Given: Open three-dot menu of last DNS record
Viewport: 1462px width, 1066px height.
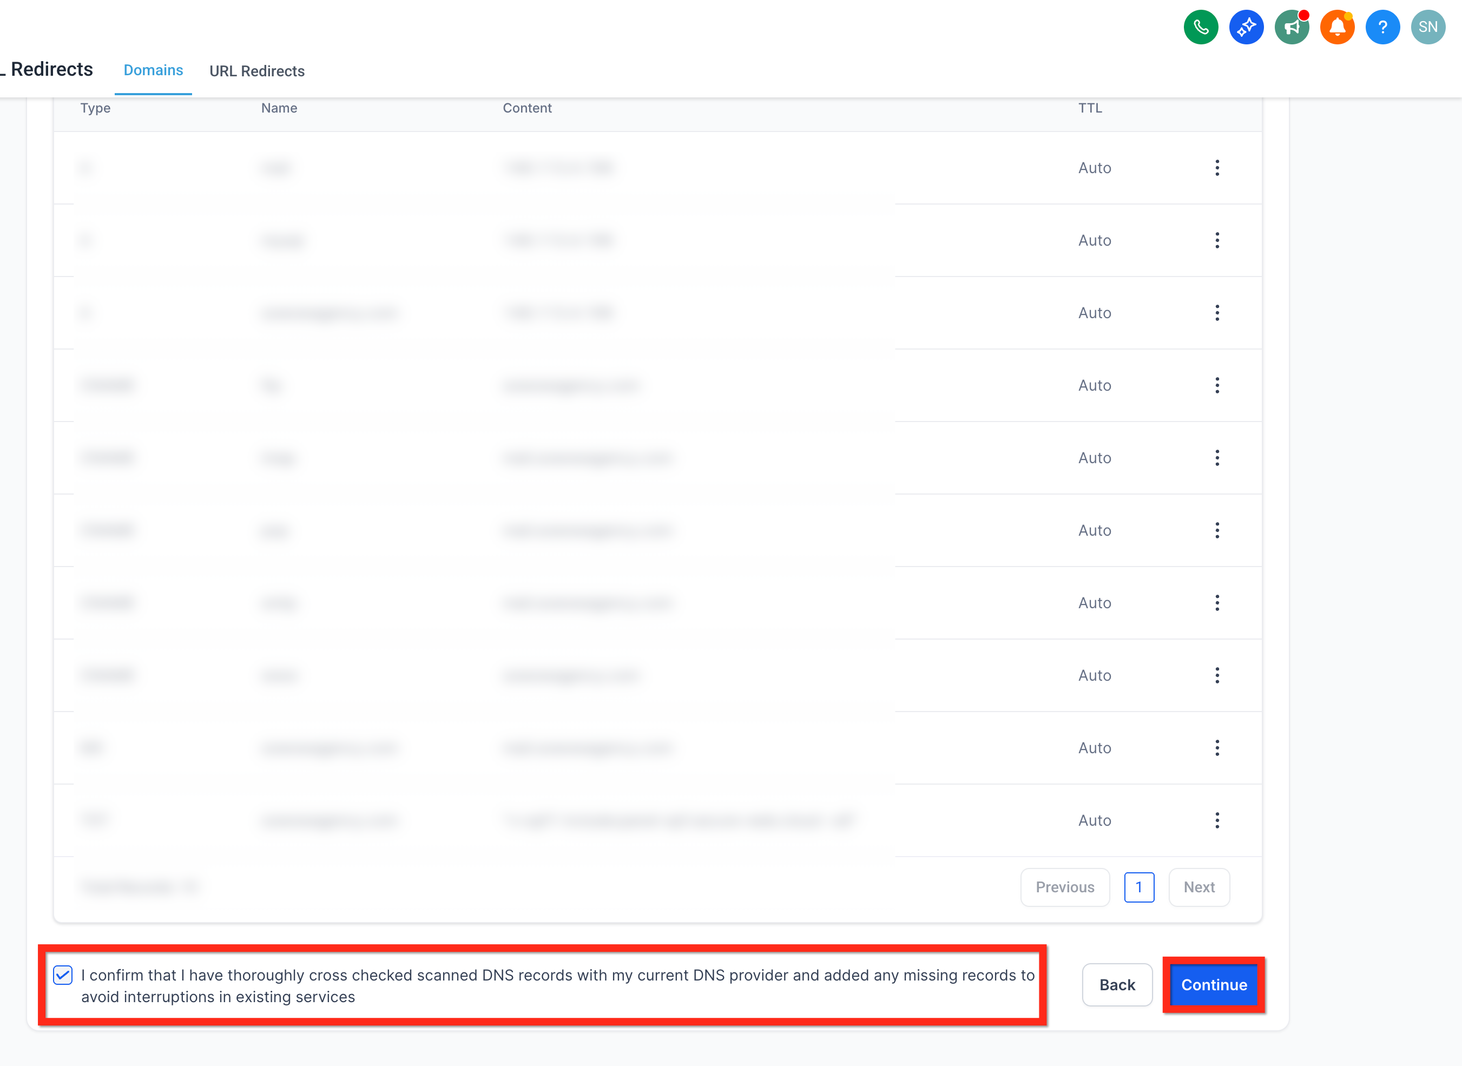Looking at the screenshot, I should 1217,820.
